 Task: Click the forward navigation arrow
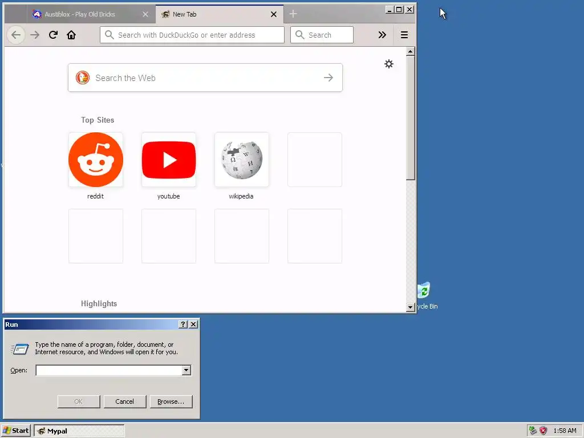click(x=35, y=35)
